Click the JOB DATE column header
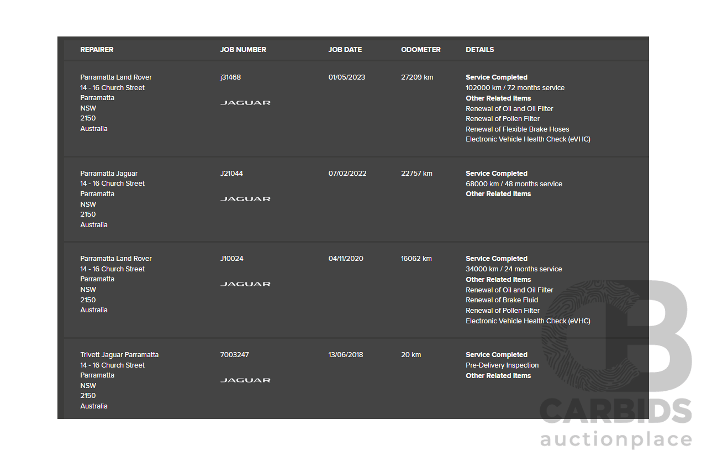707x456 pixels. 345,50
